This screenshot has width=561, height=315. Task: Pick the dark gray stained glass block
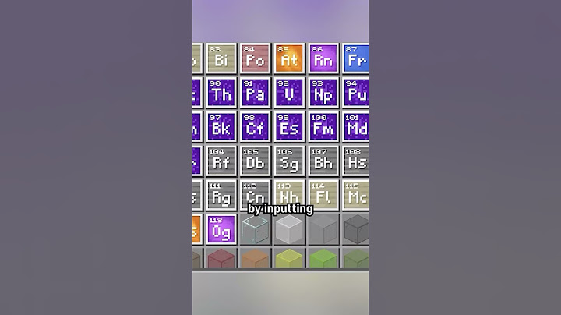[x=356, y=229]
